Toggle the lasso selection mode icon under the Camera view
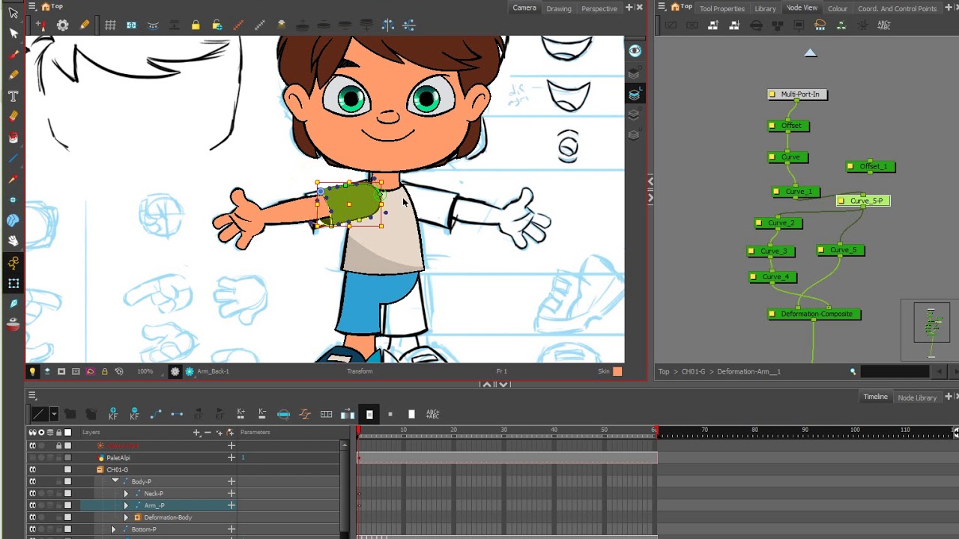The image size is (959, 539). pos(90,371)
